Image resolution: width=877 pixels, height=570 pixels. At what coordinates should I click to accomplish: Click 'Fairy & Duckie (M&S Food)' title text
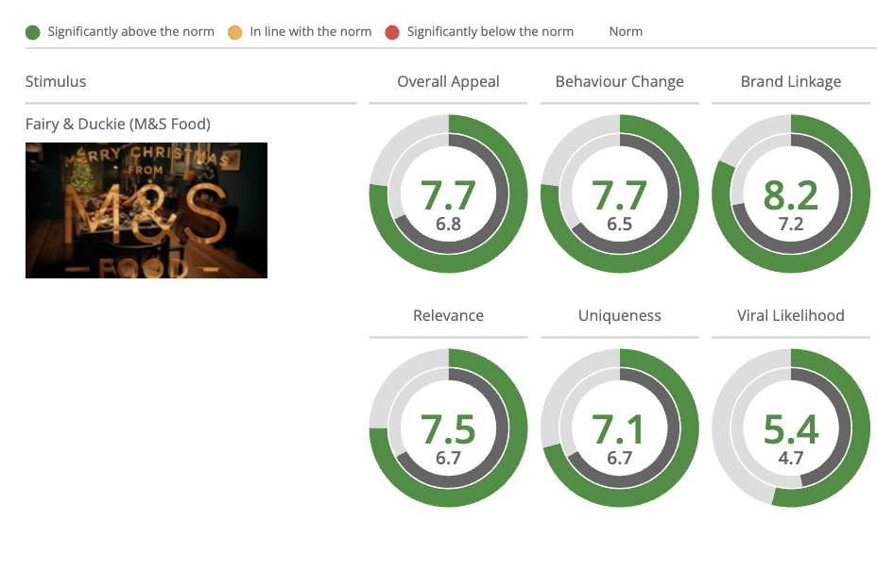pos(118,124)
